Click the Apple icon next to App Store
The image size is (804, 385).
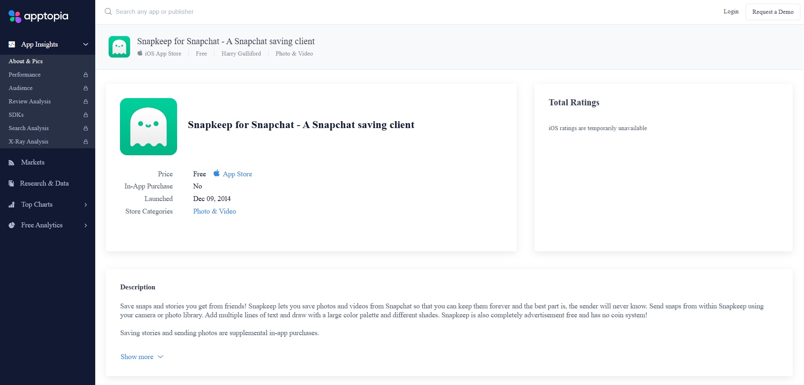tap(216, 173)
